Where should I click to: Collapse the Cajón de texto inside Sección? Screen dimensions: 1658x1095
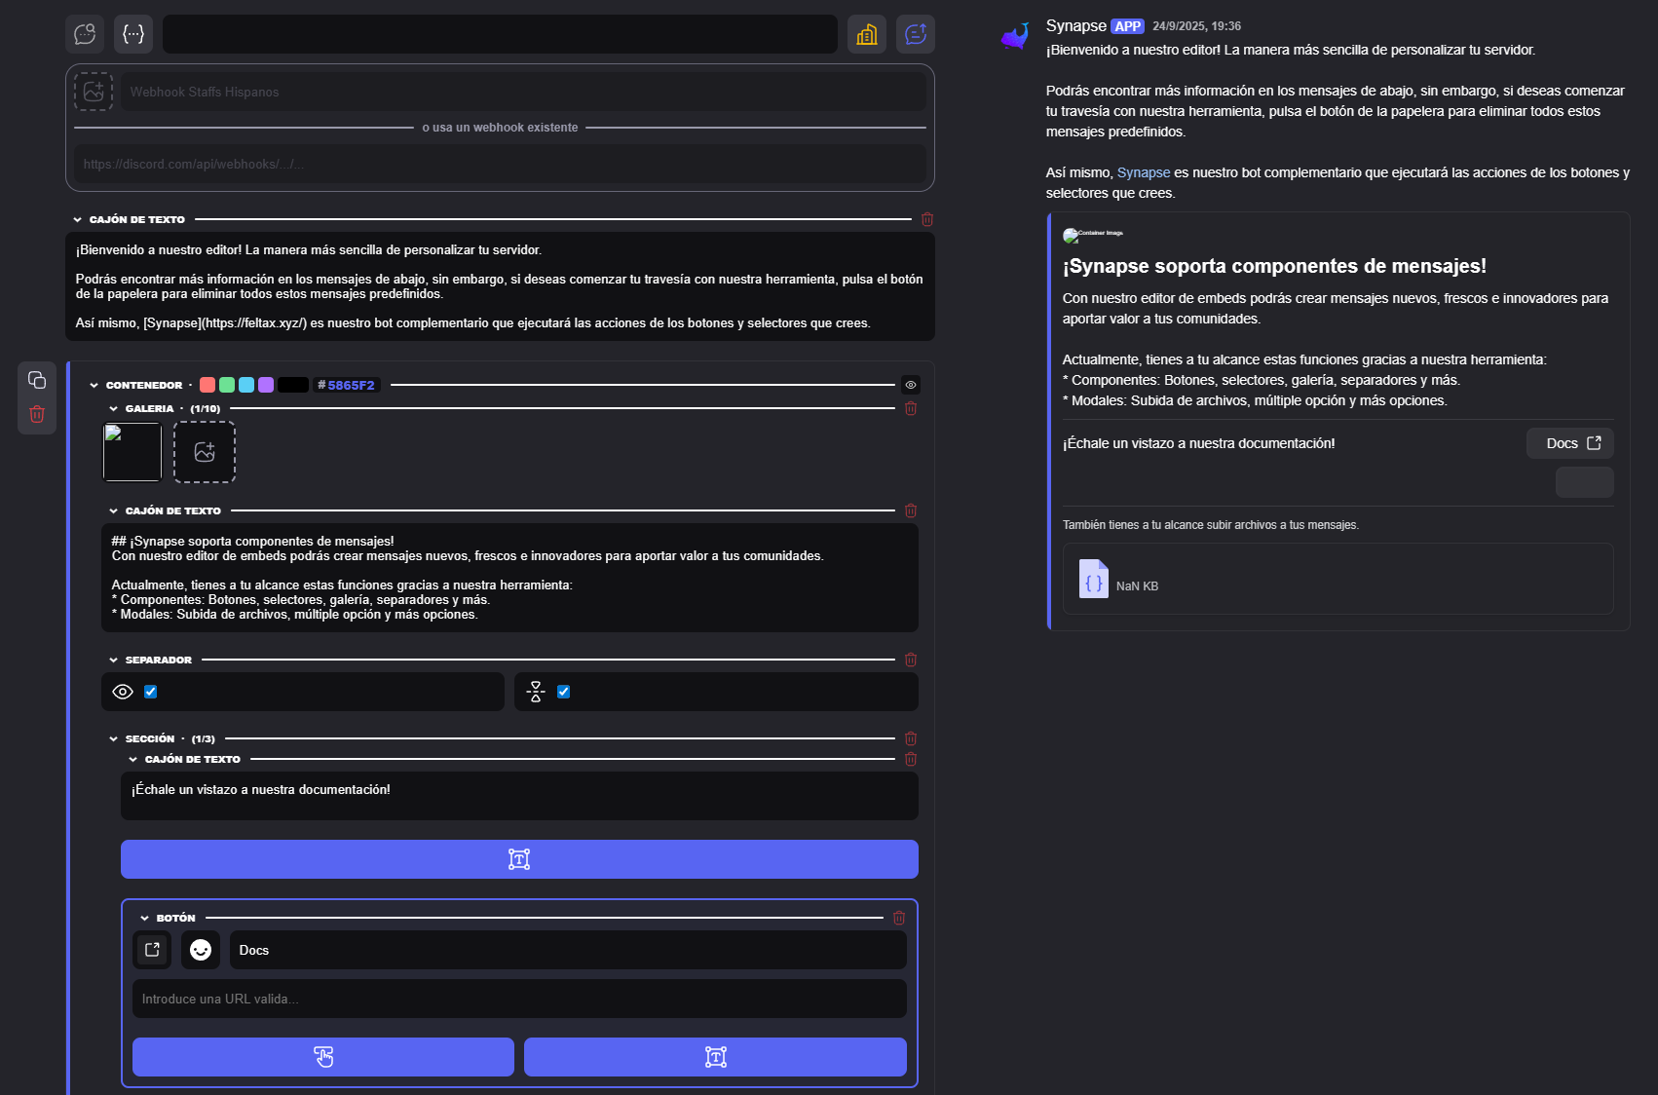click(x=133, y=760)
